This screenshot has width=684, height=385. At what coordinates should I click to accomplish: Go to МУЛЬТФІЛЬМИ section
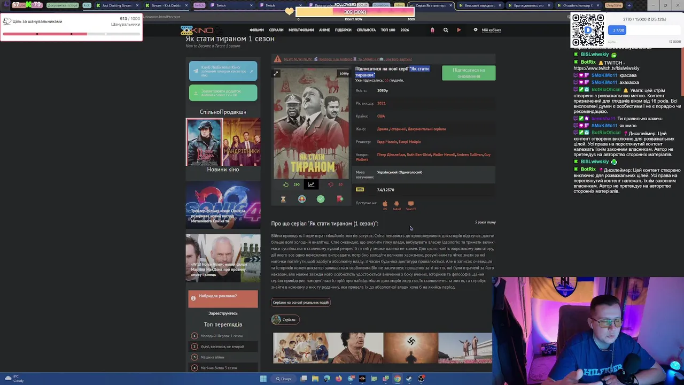tap(301, 30)
